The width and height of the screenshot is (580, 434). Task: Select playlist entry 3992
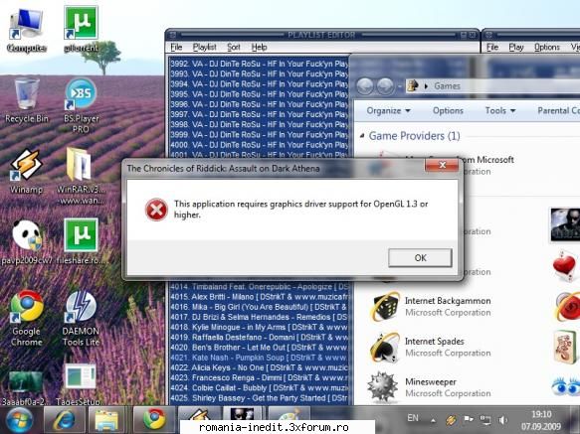point(259,64)
